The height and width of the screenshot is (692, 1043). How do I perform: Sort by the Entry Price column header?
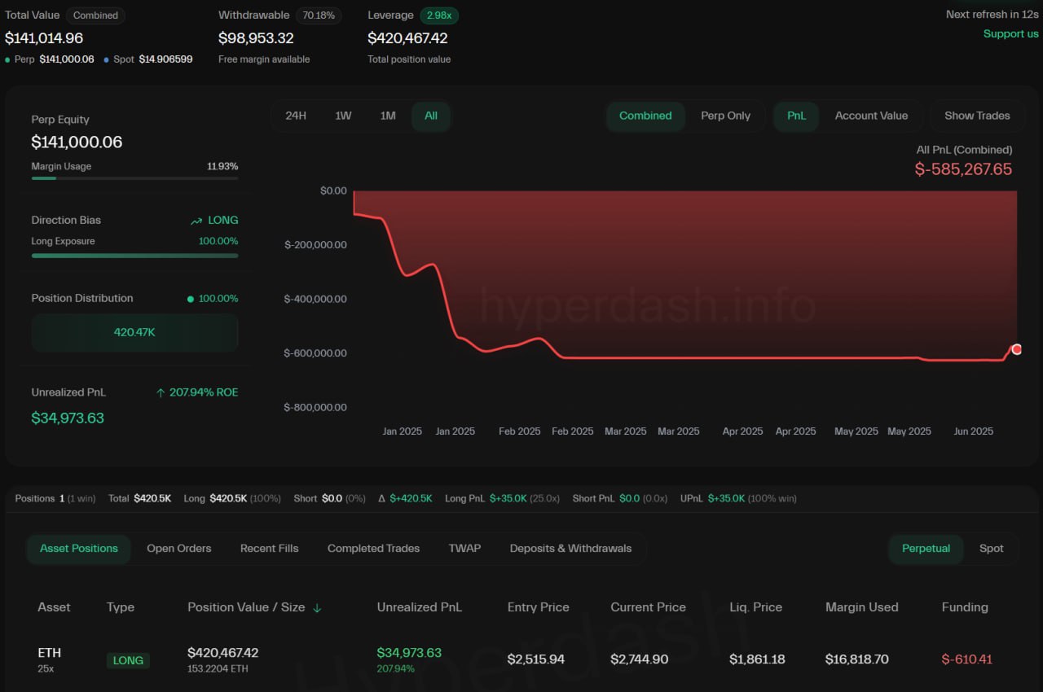click(538, 607)
